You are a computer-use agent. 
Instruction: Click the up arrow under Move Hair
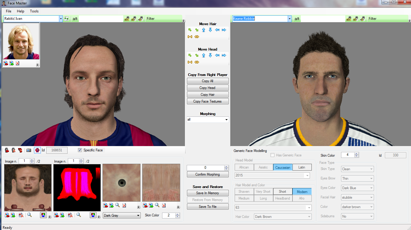pos(204,30)
